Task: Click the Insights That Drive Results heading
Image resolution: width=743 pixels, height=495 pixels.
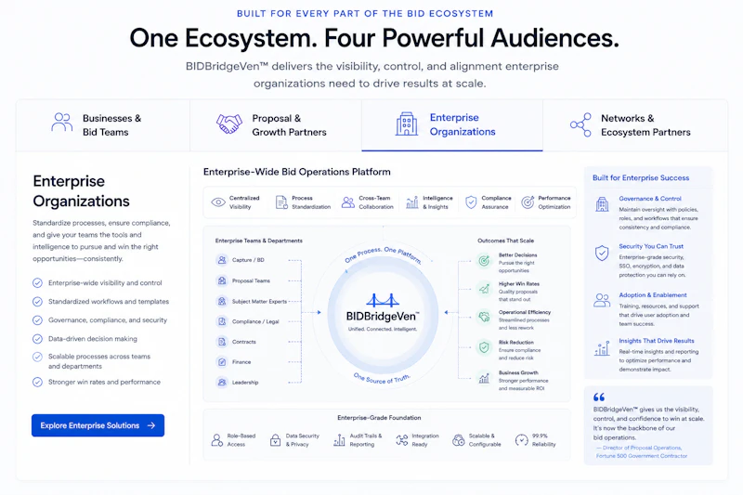Action: tap(657, 341)
